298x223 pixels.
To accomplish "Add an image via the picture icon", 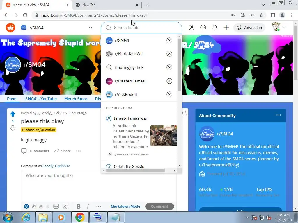I will click(65, 206).
